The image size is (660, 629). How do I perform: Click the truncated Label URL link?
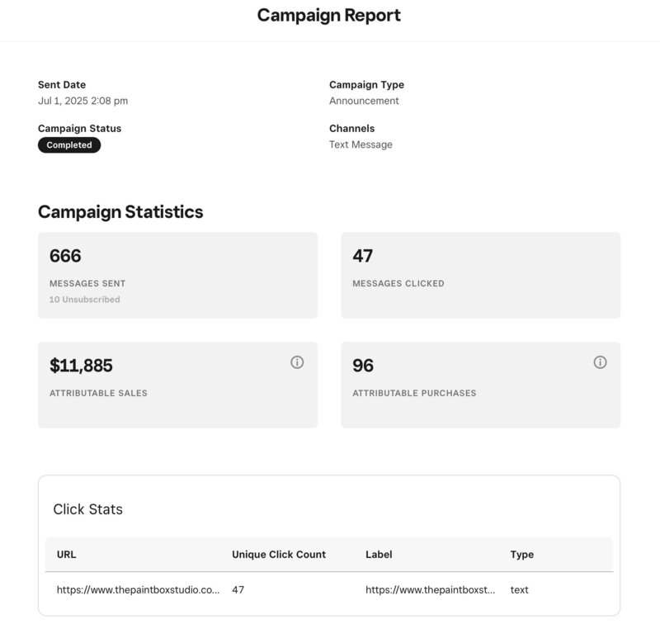[430, 589]
